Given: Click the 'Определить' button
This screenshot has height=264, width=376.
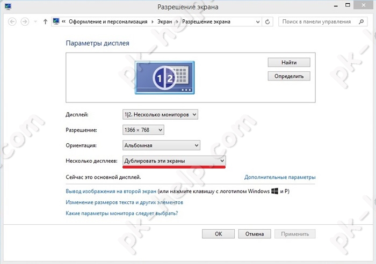Looking at the screenshot, I should point(289,76).
